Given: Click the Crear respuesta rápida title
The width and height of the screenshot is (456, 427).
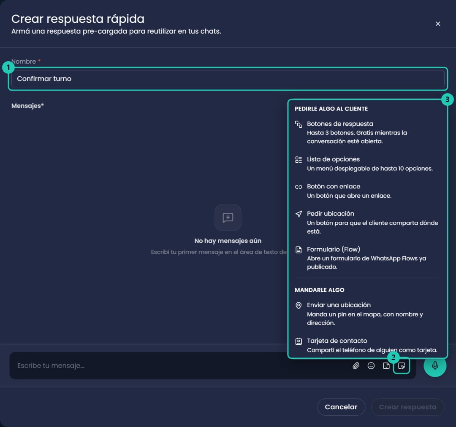Looking at the screenshot, I should (78, 19).
